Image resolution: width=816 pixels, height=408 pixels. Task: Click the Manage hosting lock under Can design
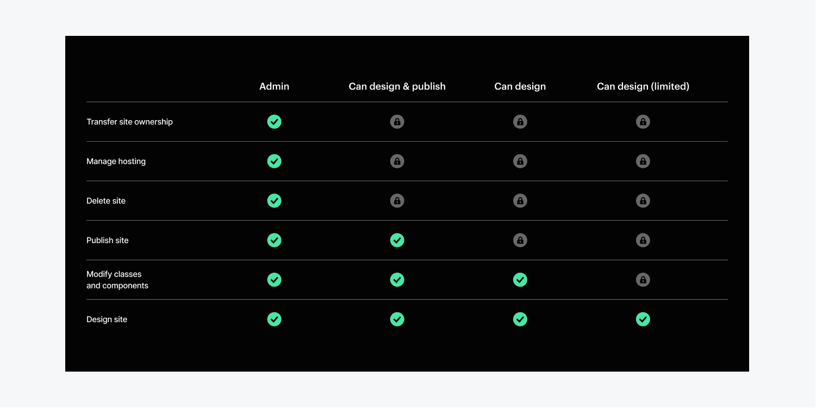coord(520,161)
